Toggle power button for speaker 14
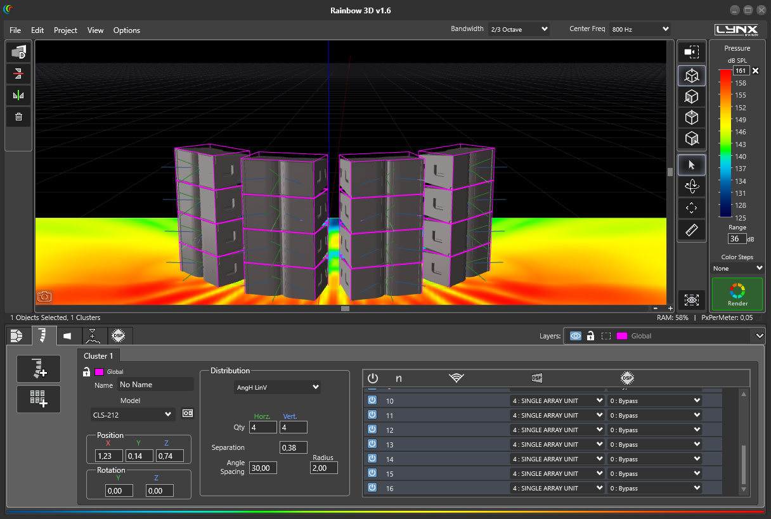Viewport: 771px width, 519px height. point(372,459)
